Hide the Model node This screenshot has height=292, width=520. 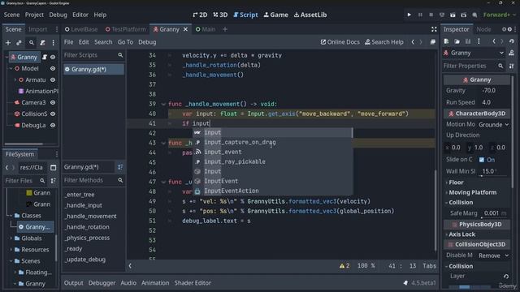click(x=53, y=68)
